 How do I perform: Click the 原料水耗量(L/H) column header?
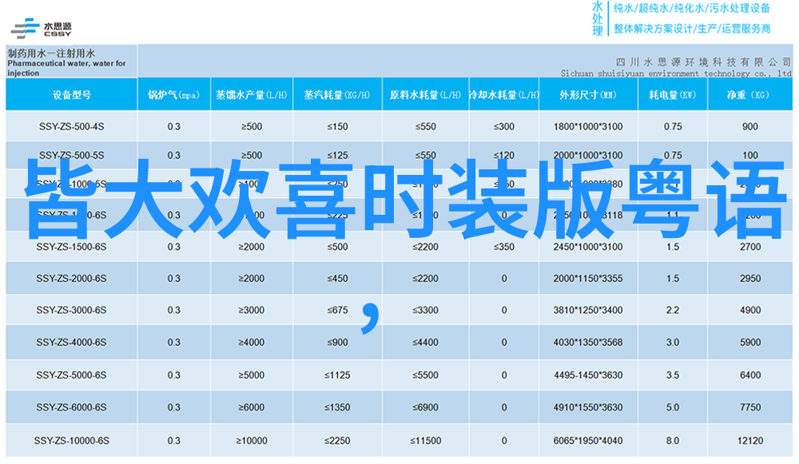[425, 95]
